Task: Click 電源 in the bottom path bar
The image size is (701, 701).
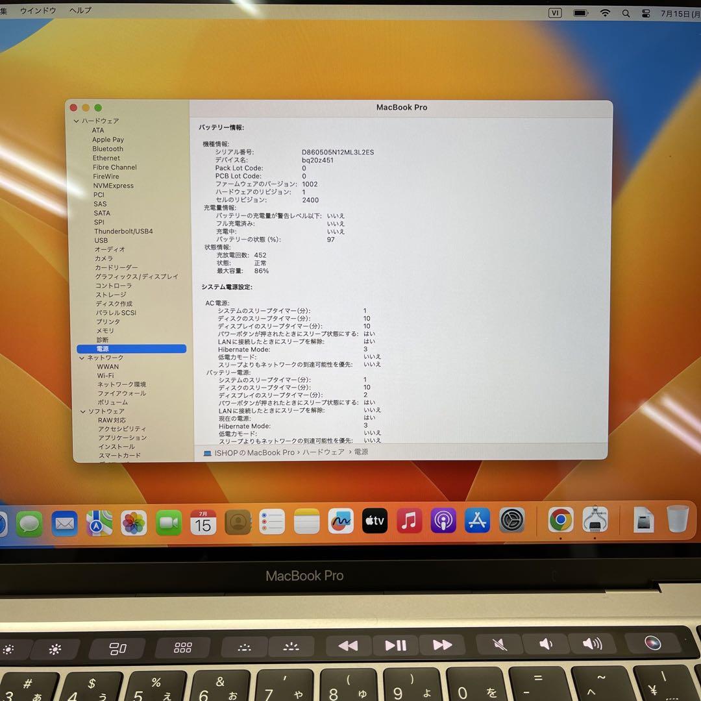Action: click(362, 452)
